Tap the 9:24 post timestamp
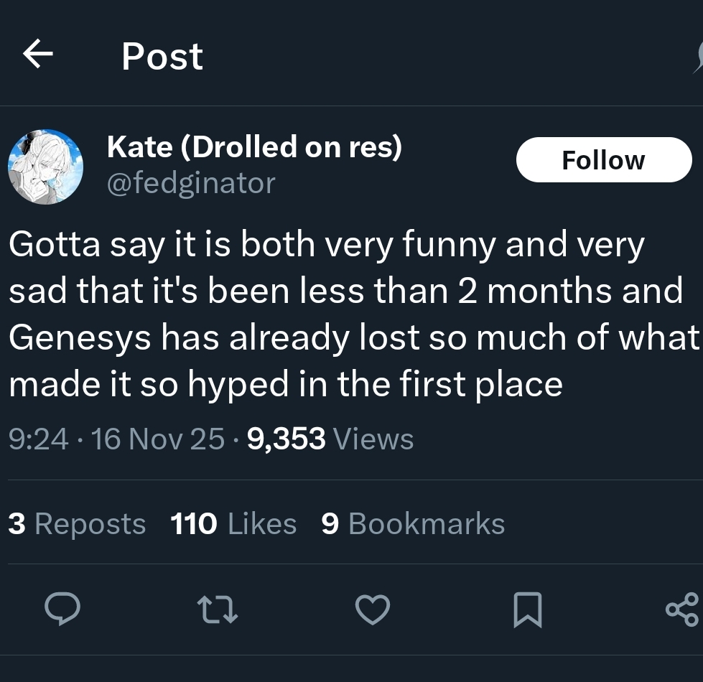The width and height of the screenshot is (703, 682). (39, 439)
